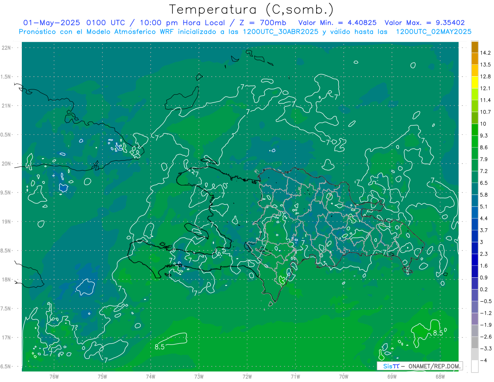Click the '0.2' colorbar label
Screen dimensions: 494x382
[x=485, y=290]
